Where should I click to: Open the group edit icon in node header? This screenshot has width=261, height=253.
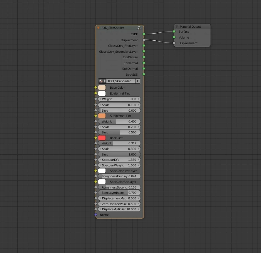[139, 27]
